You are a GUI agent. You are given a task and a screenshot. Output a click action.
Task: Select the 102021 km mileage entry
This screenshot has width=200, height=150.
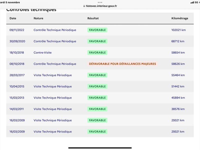point(178,30)
